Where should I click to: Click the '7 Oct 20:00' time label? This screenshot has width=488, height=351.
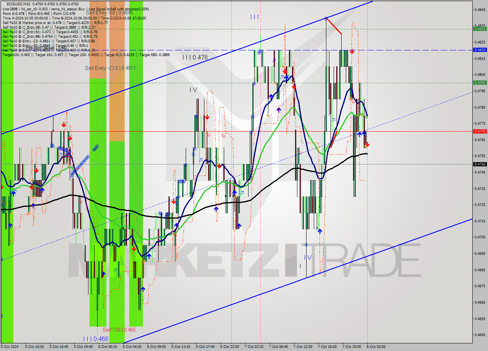pyautogui.click(x=352, y=347)
